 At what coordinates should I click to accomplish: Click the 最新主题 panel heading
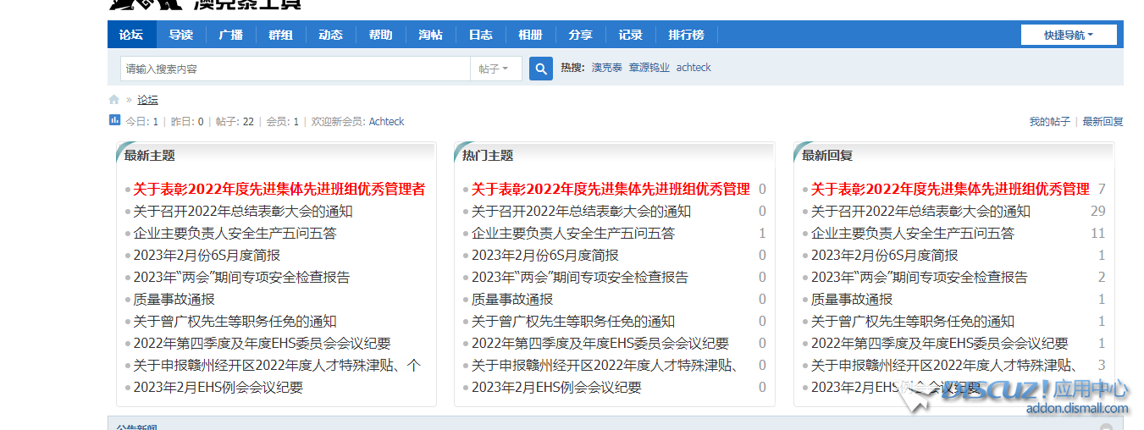[x=150, y=156]
